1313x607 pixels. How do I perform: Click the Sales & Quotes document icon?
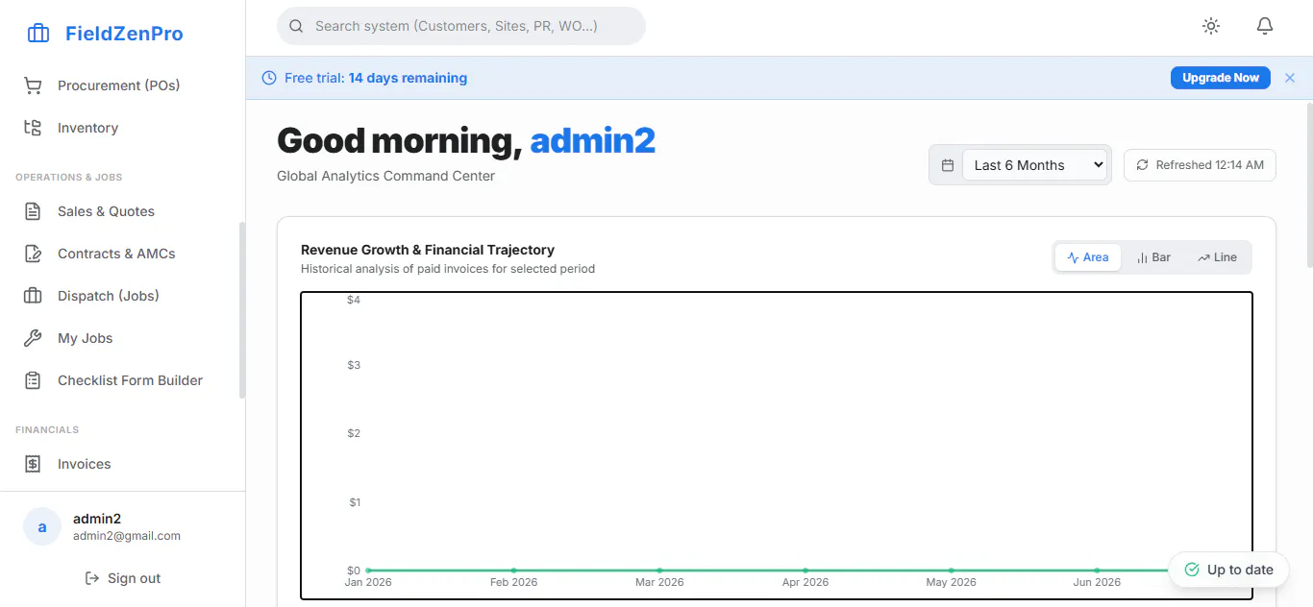pos(33,211)
